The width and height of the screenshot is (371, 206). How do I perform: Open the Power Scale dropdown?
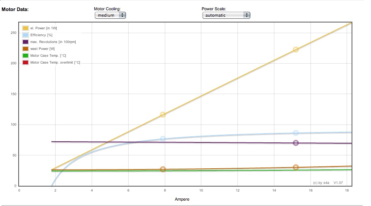226,15
